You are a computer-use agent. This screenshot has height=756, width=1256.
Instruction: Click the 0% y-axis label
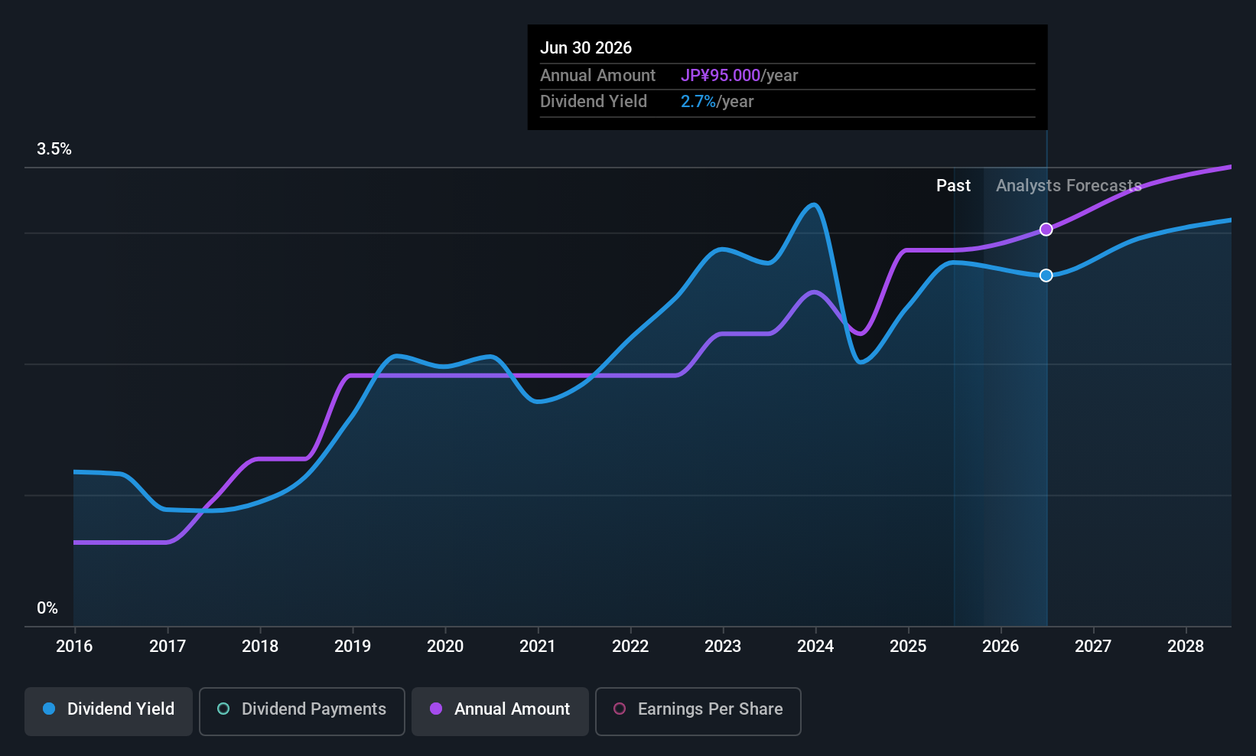(47, 608)
